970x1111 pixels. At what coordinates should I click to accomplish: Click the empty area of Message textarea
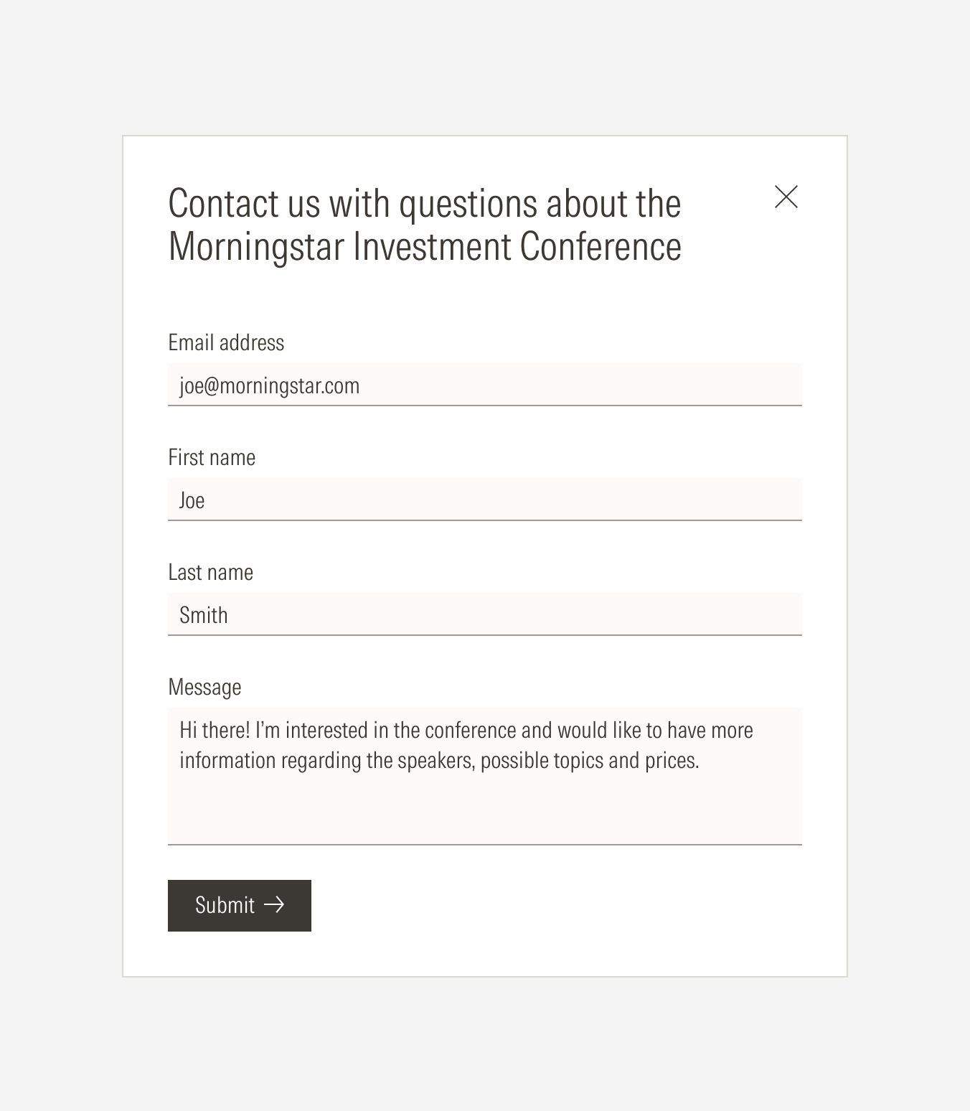coord(485,807)
